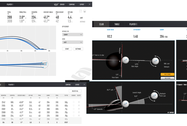This screenshot has width=187, height=126.
Task: Select the Average data row label
Action: tap(82, 22)
